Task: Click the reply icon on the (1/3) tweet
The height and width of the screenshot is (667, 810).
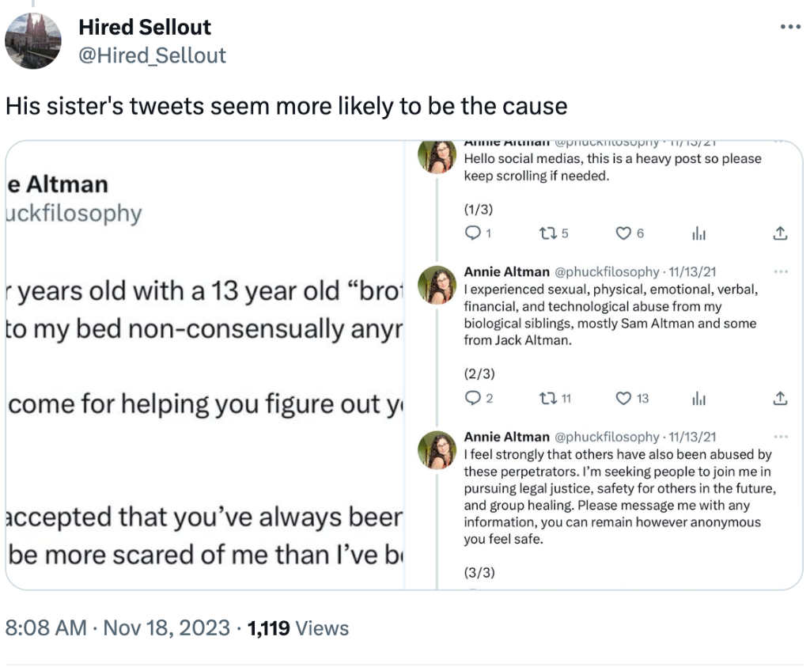Action: [x=472, y=233]
